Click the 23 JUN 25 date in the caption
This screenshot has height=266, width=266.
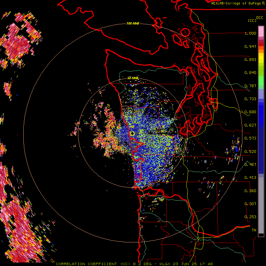[x=185, y=264]
